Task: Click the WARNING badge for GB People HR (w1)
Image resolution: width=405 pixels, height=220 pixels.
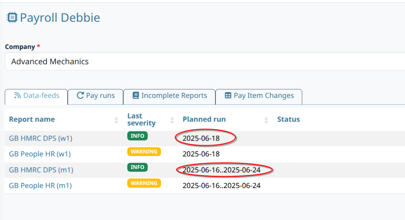Action: click(x=144, y=151)
